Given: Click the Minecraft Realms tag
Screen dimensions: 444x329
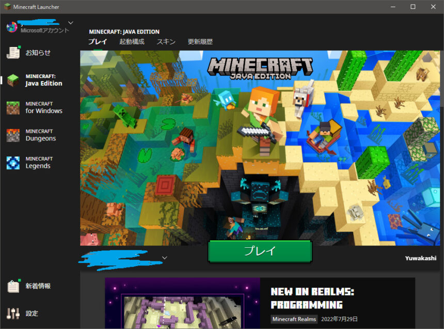Looking at the screenshot, I should pyautogui.click(x=294, y=319).
